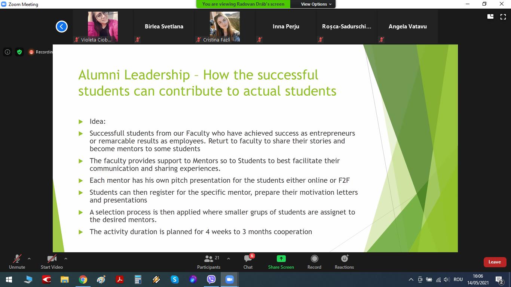Click the 'The activity duration is planned' line

(201, 232)
